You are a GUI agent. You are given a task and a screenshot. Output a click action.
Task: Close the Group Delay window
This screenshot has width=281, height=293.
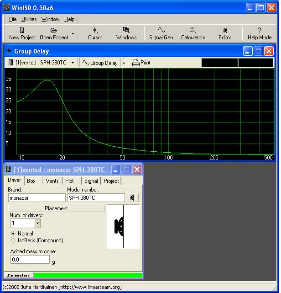(269, 51)
